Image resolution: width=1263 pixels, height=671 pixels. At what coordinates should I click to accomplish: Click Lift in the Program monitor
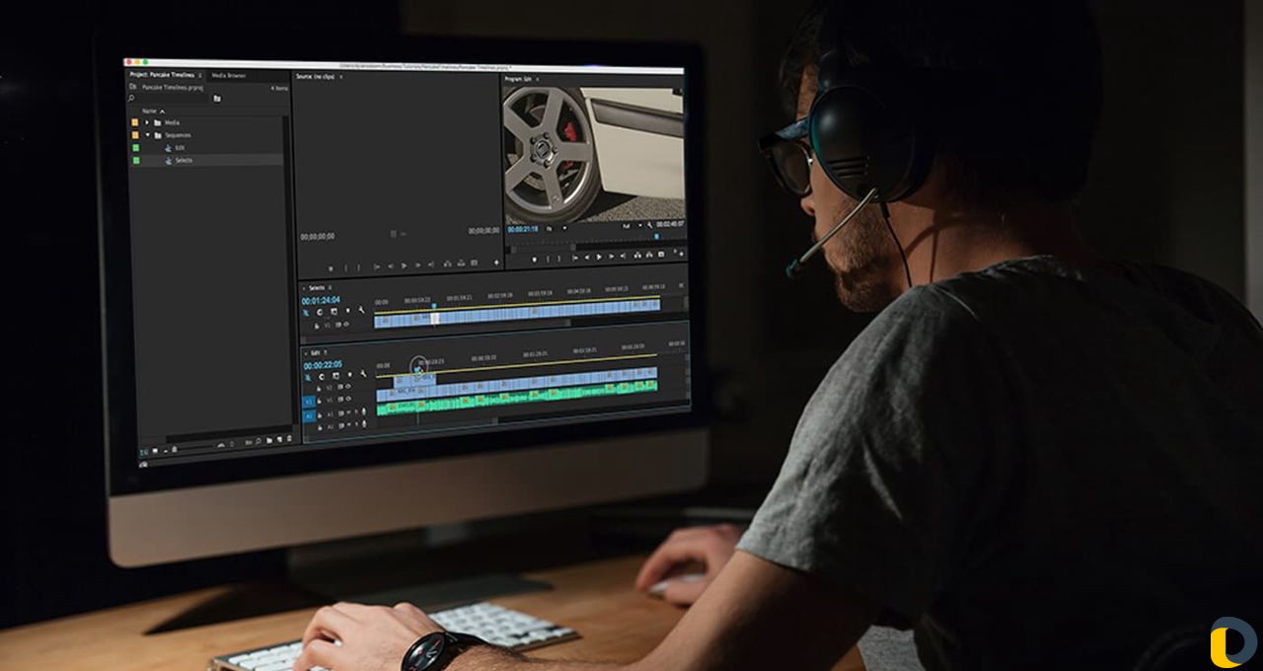click(x=636, y=256)
